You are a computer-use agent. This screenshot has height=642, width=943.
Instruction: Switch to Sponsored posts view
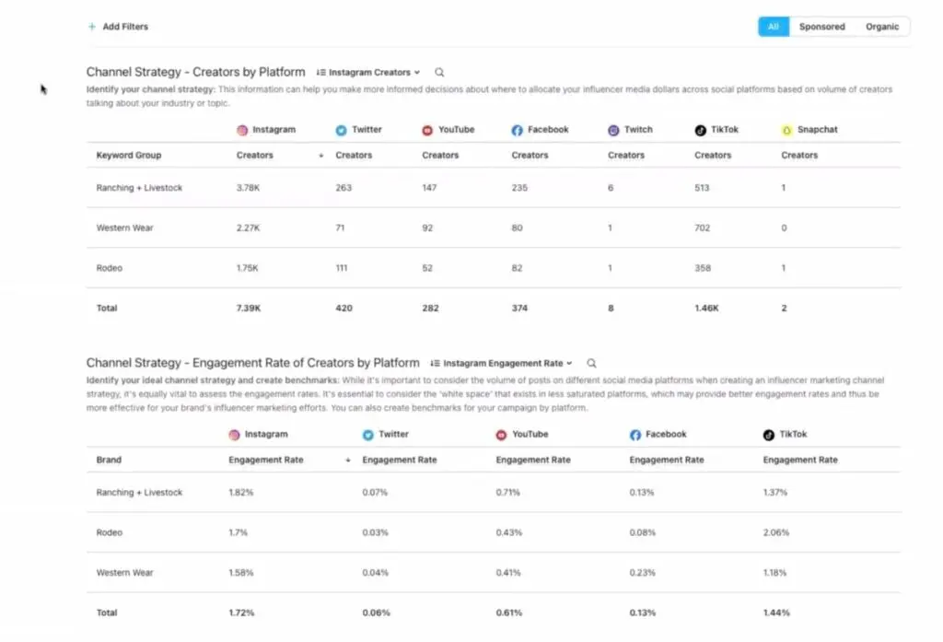coord(821,27)
